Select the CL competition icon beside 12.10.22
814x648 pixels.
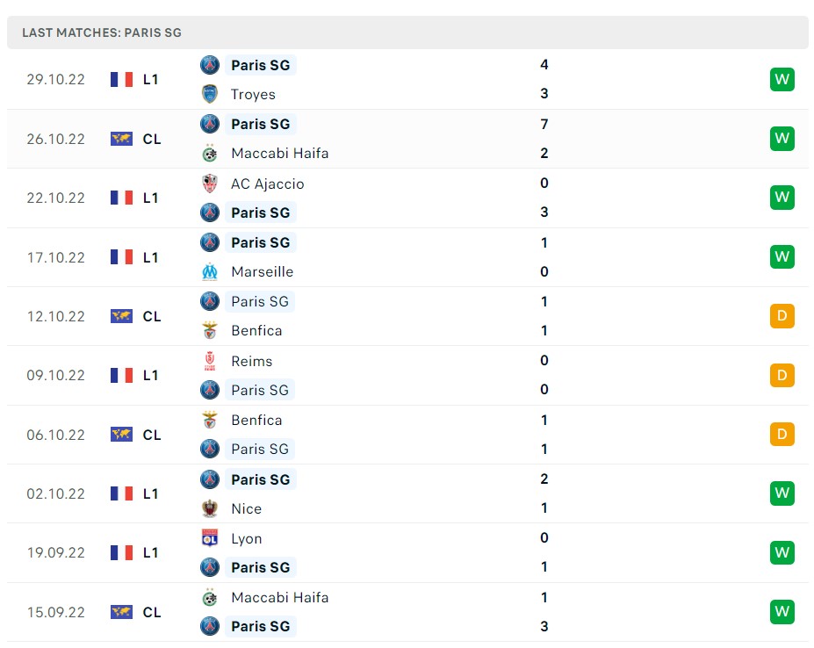pyautogui.click(x=121, y=316)
